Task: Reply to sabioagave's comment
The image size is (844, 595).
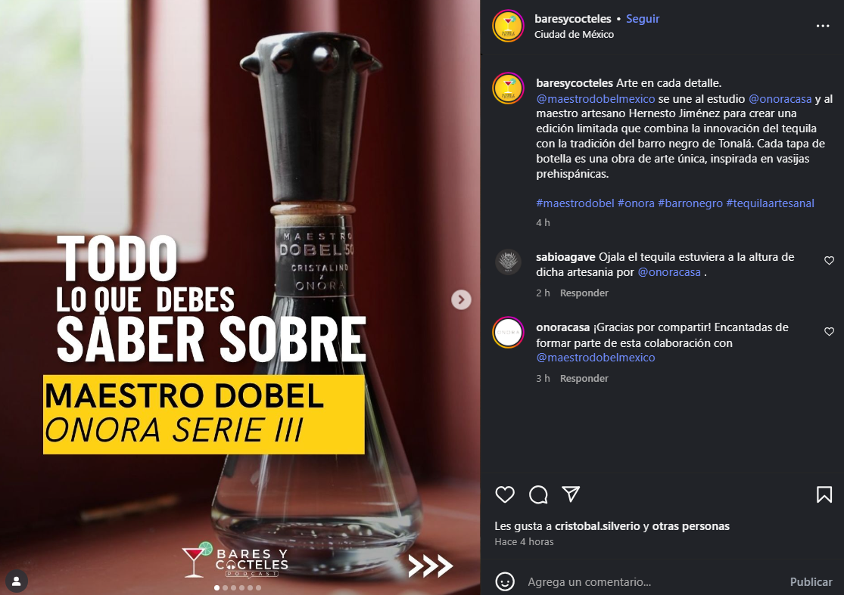Action: coord(584,293)
